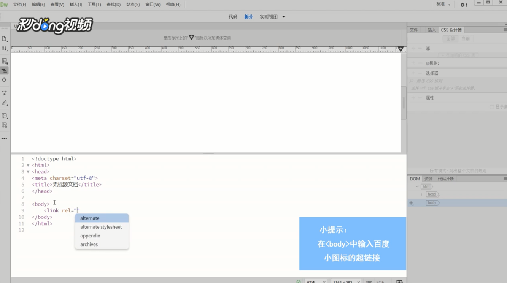Open documents icon in left toolbar
The width and height of the screenshot is (507, 283).
pos(5,39)
